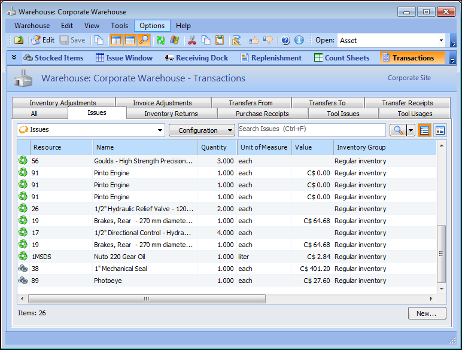Click the Refresh green arrows icon
Image resolution: width=462 pixels, height=350 pixels.
click(x=160, y=40)
